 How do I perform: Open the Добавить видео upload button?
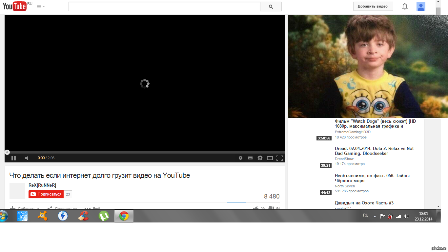[373, 6]
